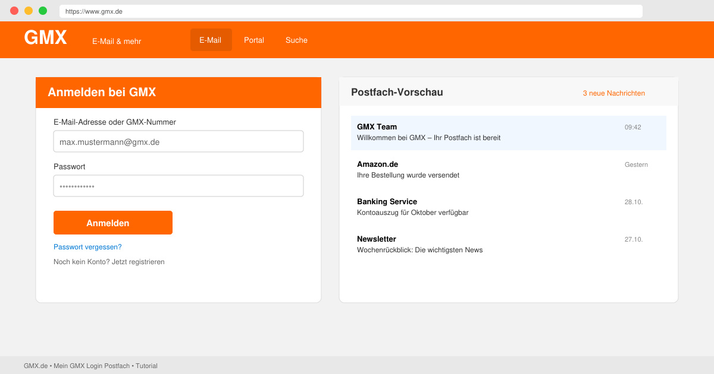The width and height of the screenshot is (714, 374).
Task: Click subject Wochenrückblick: Die wichtigsten News
Action: coord(419,250)
